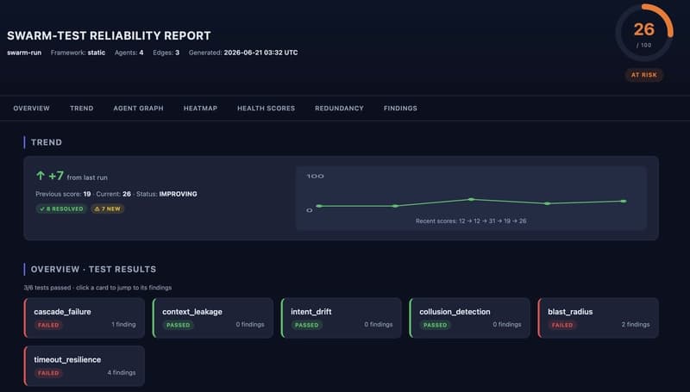This screenshot has width=690, height=392.
Task: Click the FAILED badge on cascade_failure card
Action: click(48, 325)
